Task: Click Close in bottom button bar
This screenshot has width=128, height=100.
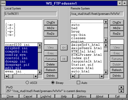Action: (x=10, y=96)
